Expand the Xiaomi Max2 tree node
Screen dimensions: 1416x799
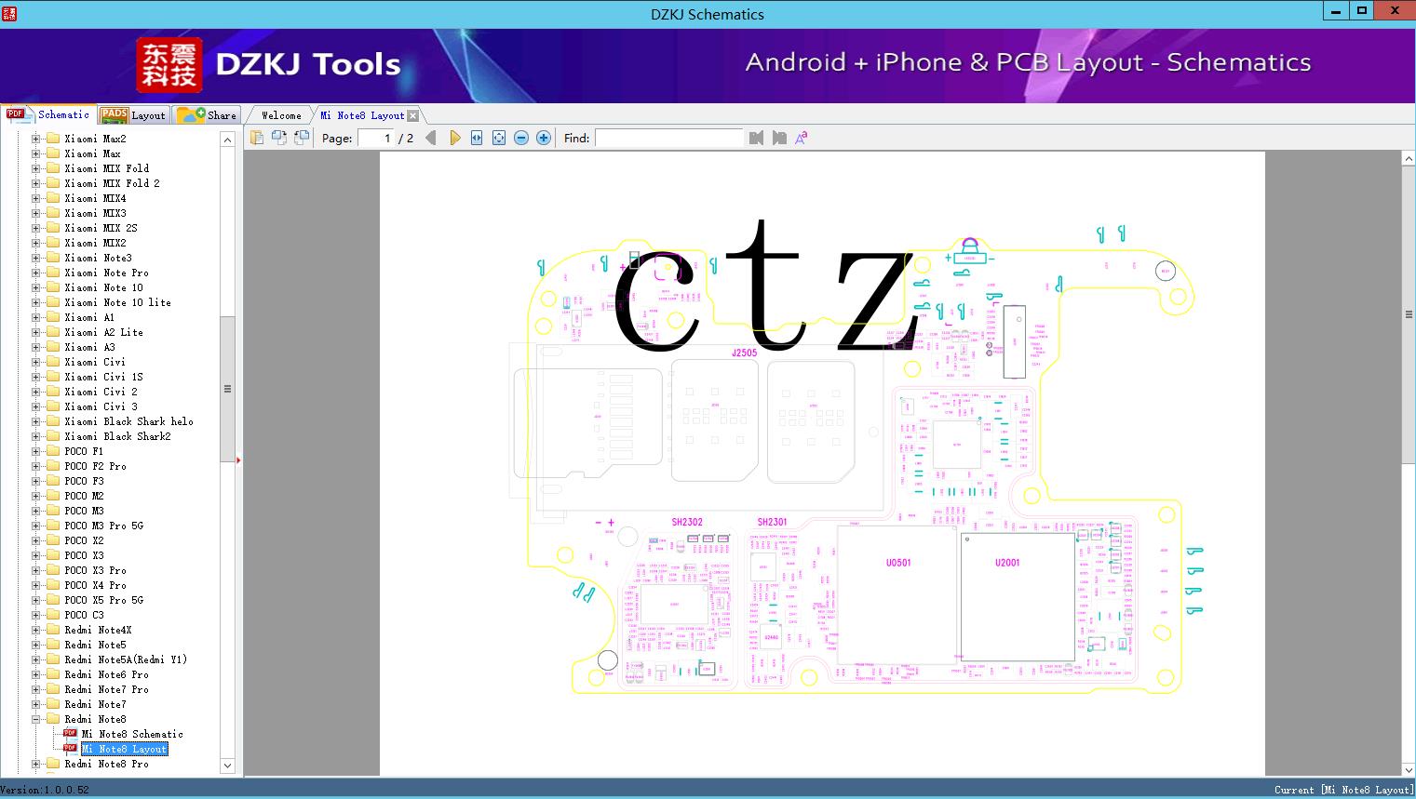tap(36, 139)
